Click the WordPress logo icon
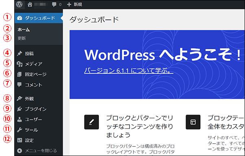This screenshot has width=245, height=156. (20, 4)
